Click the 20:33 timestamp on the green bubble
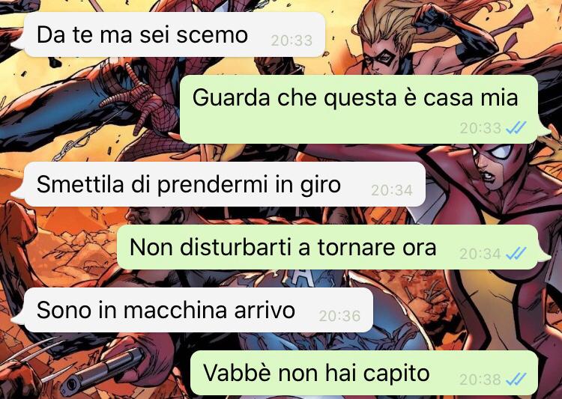Viewport: 562px width, 399px height. tap(480, 128)
